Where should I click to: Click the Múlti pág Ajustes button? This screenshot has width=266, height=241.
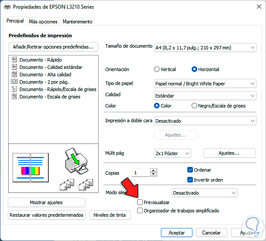[x=229, y=153]
